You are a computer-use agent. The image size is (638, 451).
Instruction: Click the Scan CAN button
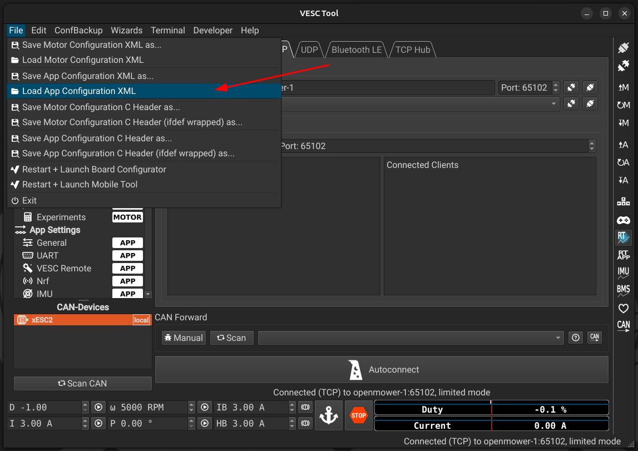click(x=82, y=383)
